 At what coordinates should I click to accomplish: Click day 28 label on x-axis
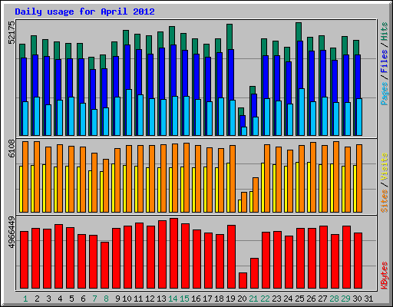(x=334, y=299)
